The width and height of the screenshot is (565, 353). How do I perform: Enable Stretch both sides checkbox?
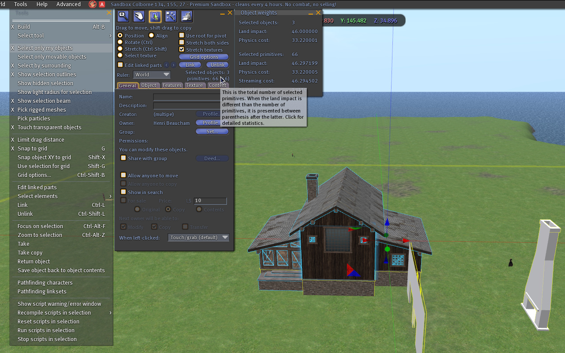point(181,42)
